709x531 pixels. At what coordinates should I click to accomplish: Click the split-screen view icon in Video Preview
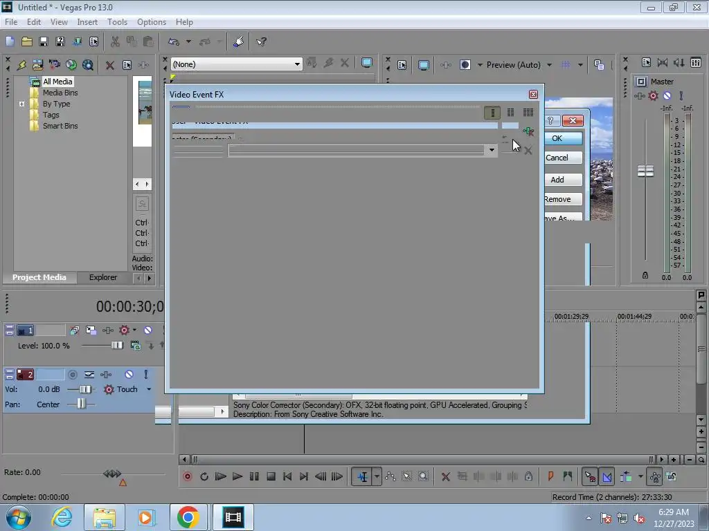pyautogui.click(x=465, y=65)
